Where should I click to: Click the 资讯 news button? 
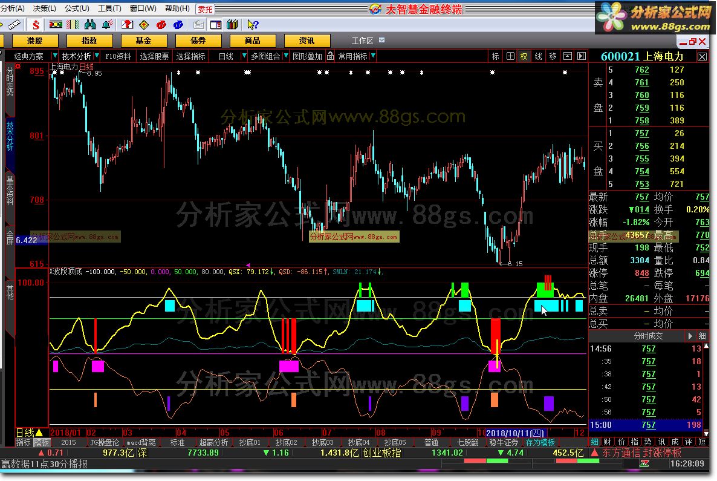point(307,41)
